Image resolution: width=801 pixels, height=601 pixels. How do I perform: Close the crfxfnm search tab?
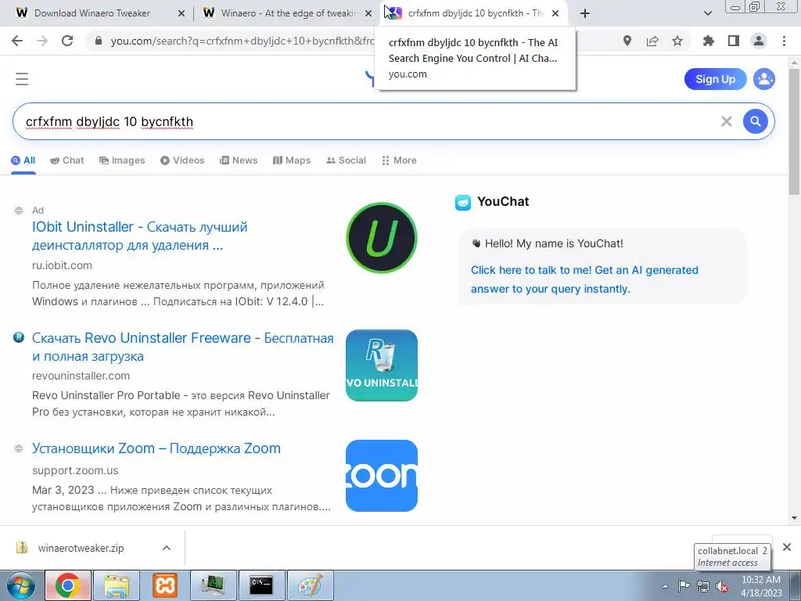(x=555, y=14)
